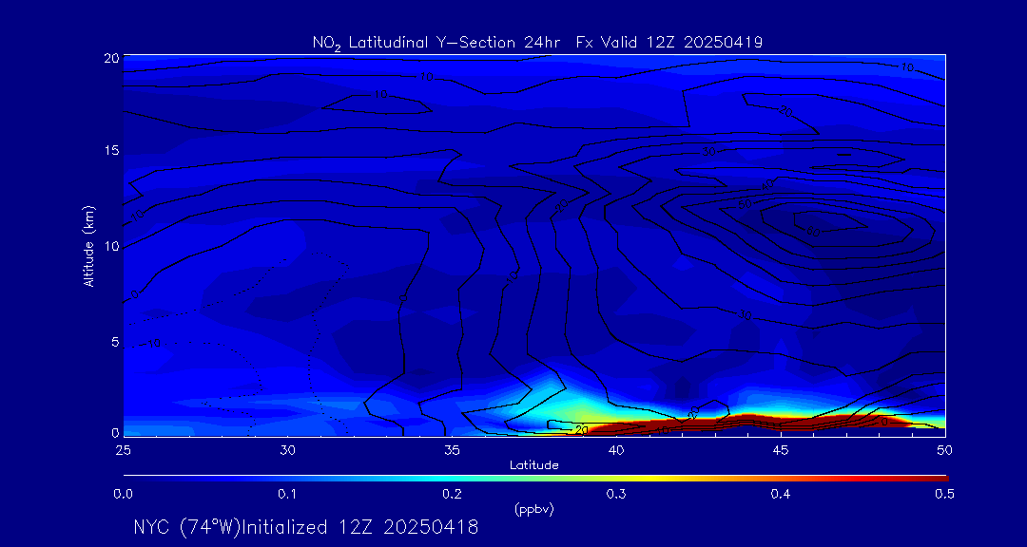Screen dimensions: 1027x547
Task: Click the plot title 'NO2 Latitudinal Y-Section 24hr'
Action: pyautogui.click(x=438, y=43)
